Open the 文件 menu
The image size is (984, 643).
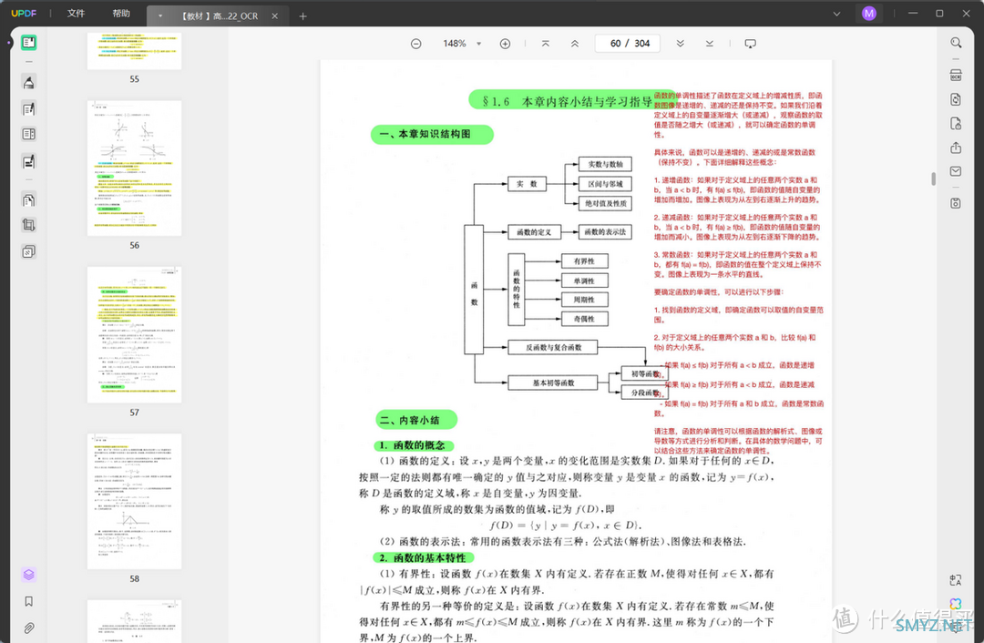(76, 13)
